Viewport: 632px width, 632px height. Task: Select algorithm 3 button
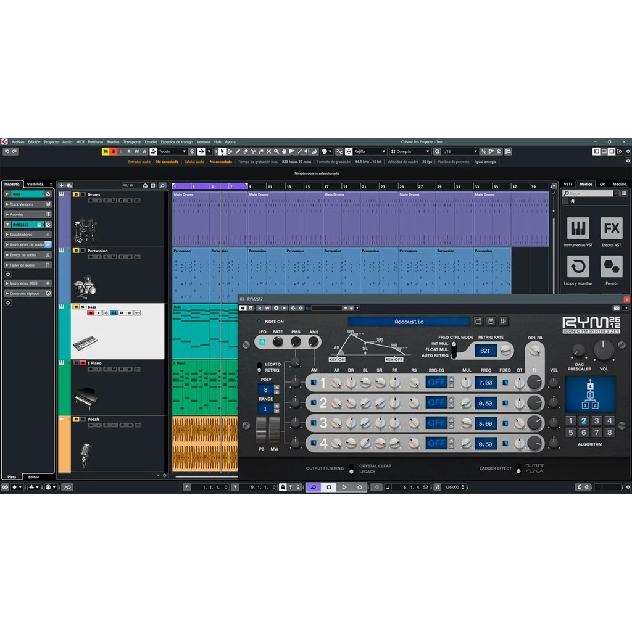click(597, 421)
